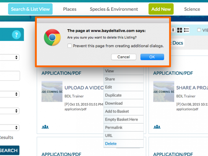
Task: Click date Oct 15, 2015 01:51 PM
Action: pyautogui.click(x=86, y=104)
